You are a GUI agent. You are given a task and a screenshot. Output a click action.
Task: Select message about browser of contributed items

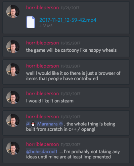[x=66, y=72]
